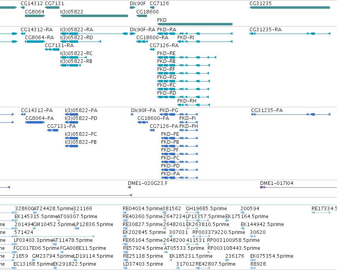
Task: Select the CG7126-PA protein label
Action: tap(164, 126)
